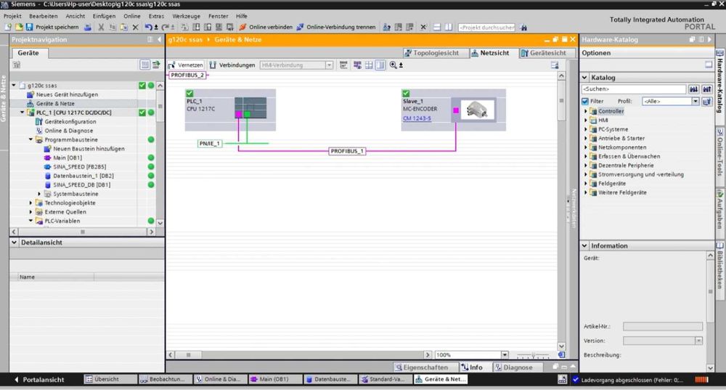Click green checkmark status on PLC_1 tree row
726x390 pixels.
142,113
